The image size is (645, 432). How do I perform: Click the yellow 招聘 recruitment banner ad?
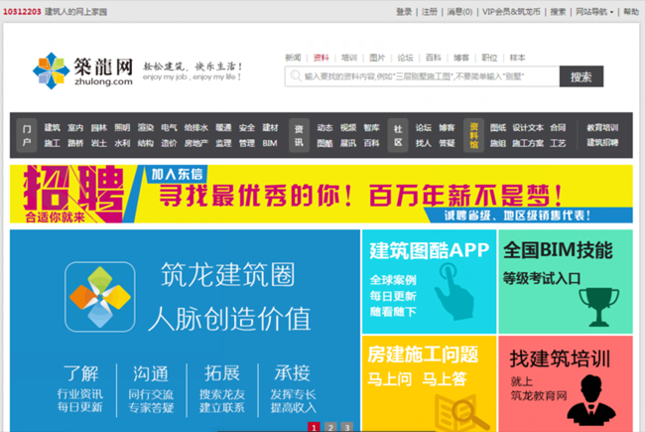pyautogui.click(x=322, y=194)
